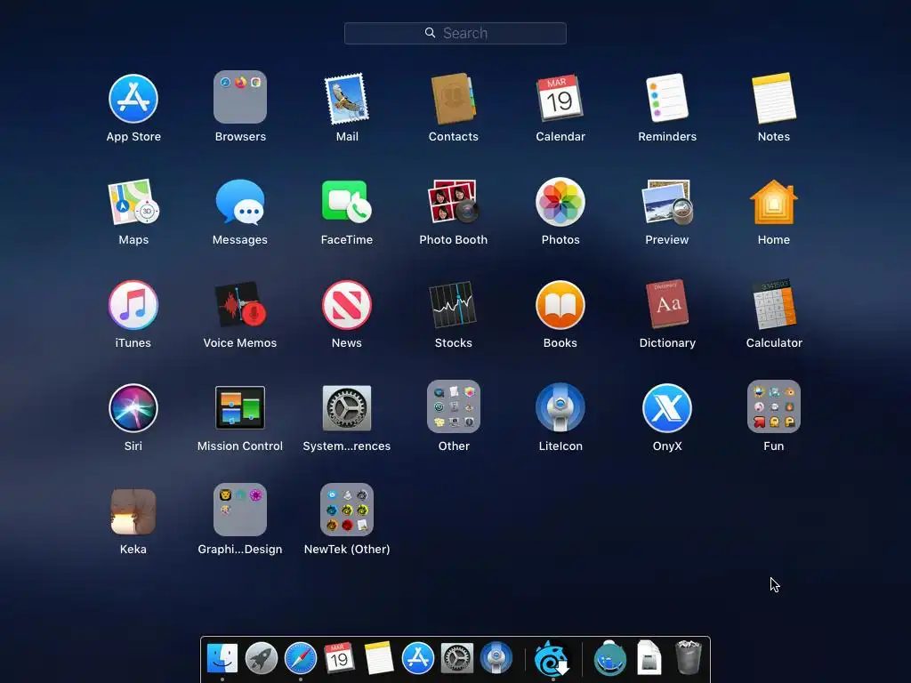Screen dimensions: 911x683
Task: Open the Other folder
Action: point(453,406)
